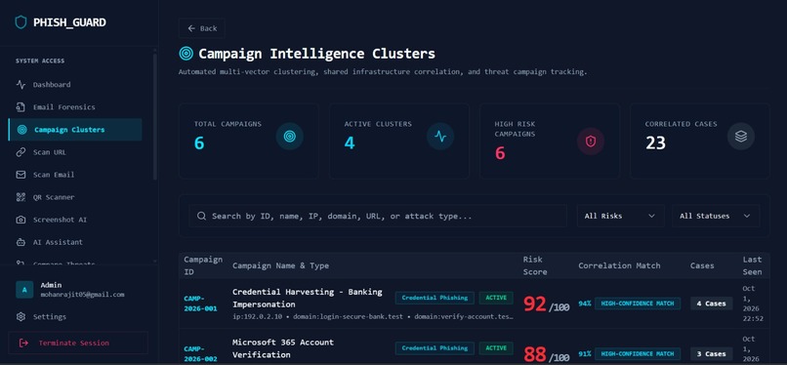Click the admin email mohanrajit05@gmail.com
Screen dimensions: 787x365
coord(82,295)
